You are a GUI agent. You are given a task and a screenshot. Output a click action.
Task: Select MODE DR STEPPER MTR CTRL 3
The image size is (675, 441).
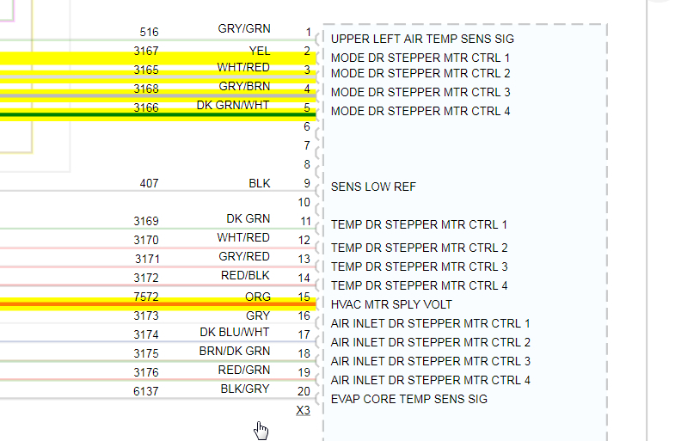(x=420, y=93)
